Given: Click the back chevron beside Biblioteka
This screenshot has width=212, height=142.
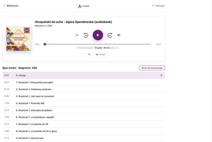Looking at the screenshot, I should pyautogui.click(x=4, y=6).
